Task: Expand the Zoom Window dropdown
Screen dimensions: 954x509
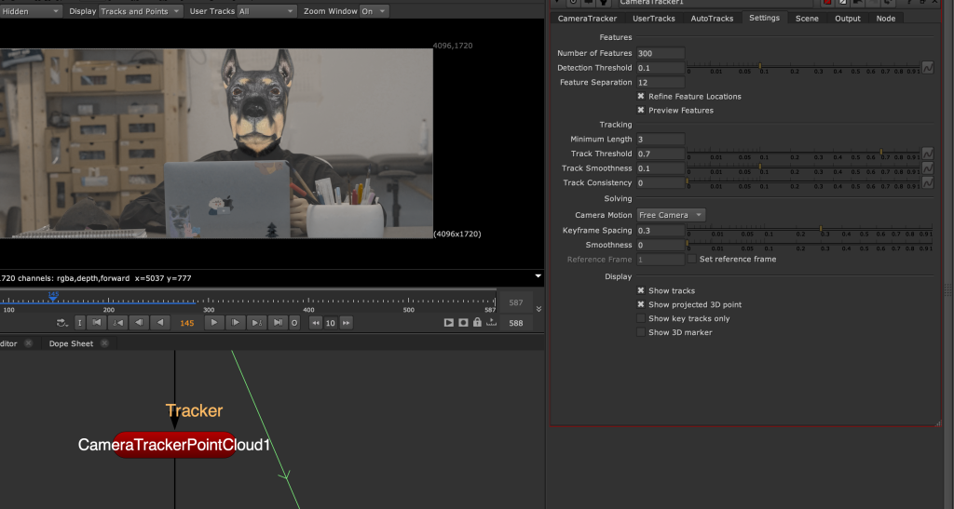Action: [x=375, y=11]
